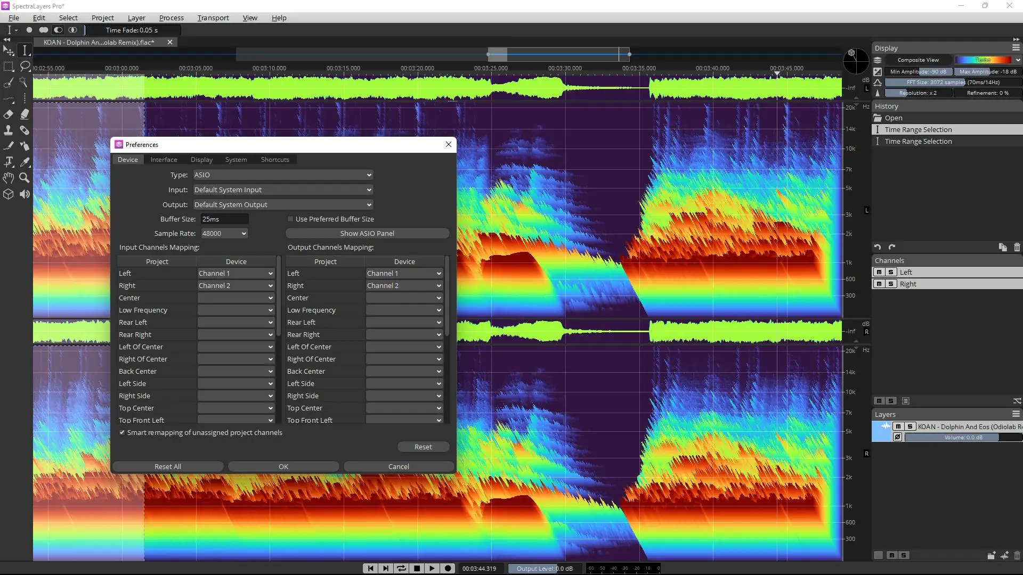Enable Use Preferred Buffer Size checkbox
Image resolution: width=1023 pixels, height=575 pixels.
click(290, 219)
